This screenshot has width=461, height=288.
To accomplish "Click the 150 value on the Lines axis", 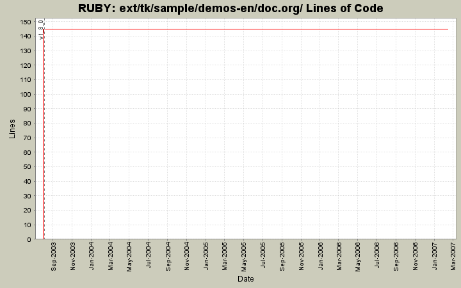I will coord(26,22).
